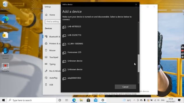Cancel adding a device
This screenshot has width=184, height=103.
(x=125, y=87)
